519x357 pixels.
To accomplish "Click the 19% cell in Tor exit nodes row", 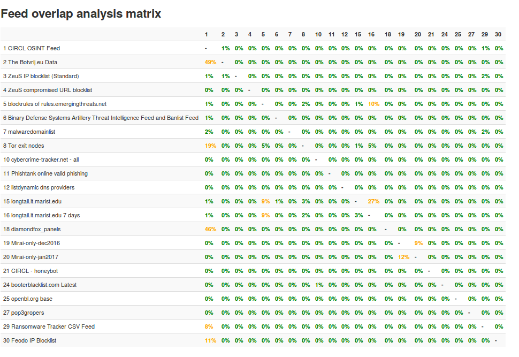I will (210, 146).
